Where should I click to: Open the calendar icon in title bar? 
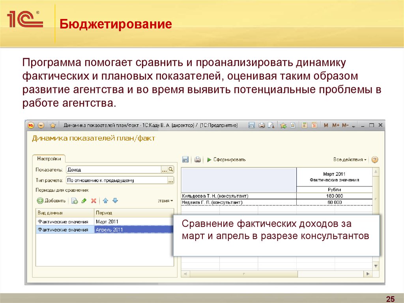click(314, 126)
